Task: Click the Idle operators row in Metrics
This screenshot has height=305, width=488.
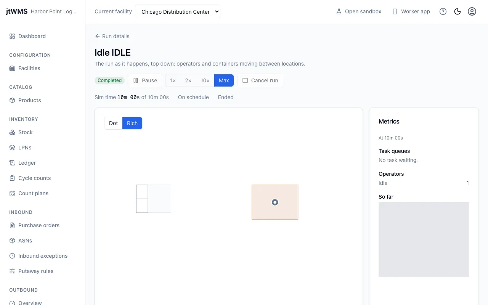Action: (424, 183)
